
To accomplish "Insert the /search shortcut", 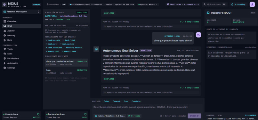I will tap(116, 101).
